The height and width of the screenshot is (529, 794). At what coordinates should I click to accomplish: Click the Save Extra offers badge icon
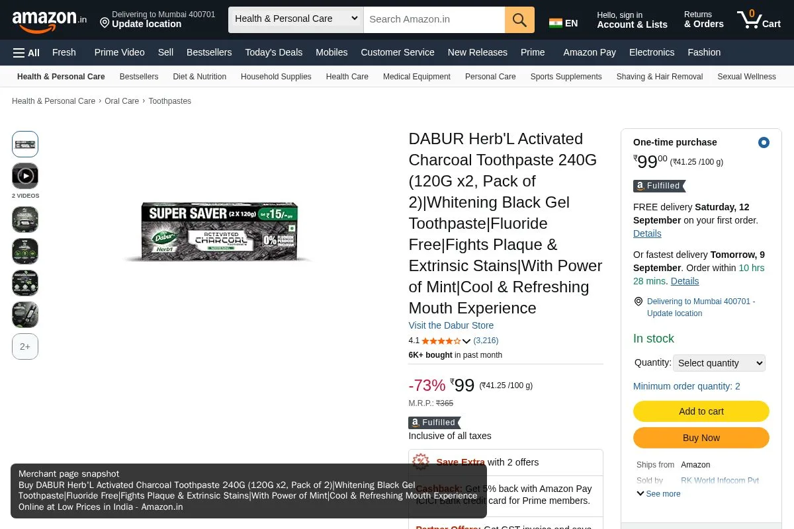pyautogui.click(x=421, y=462)
